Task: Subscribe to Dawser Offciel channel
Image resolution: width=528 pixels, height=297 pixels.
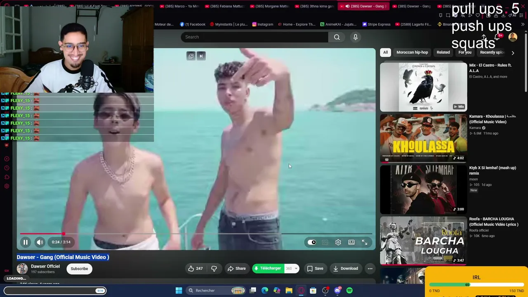Action: (79, 269)
